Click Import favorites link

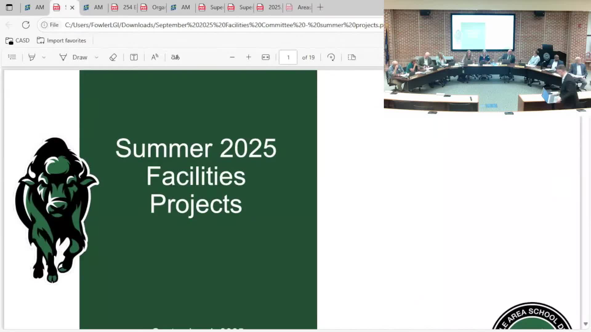(62, 41)
